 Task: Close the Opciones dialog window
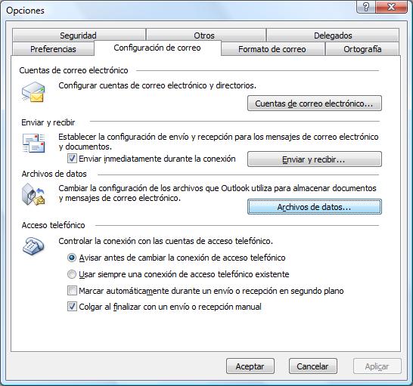click(x=392, y=7)
